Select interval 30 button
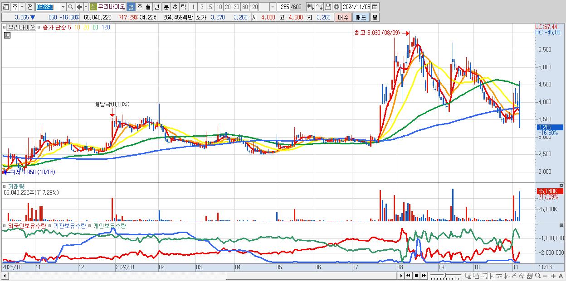The width and height of the screenshot is (566, 281). [236, 7]
